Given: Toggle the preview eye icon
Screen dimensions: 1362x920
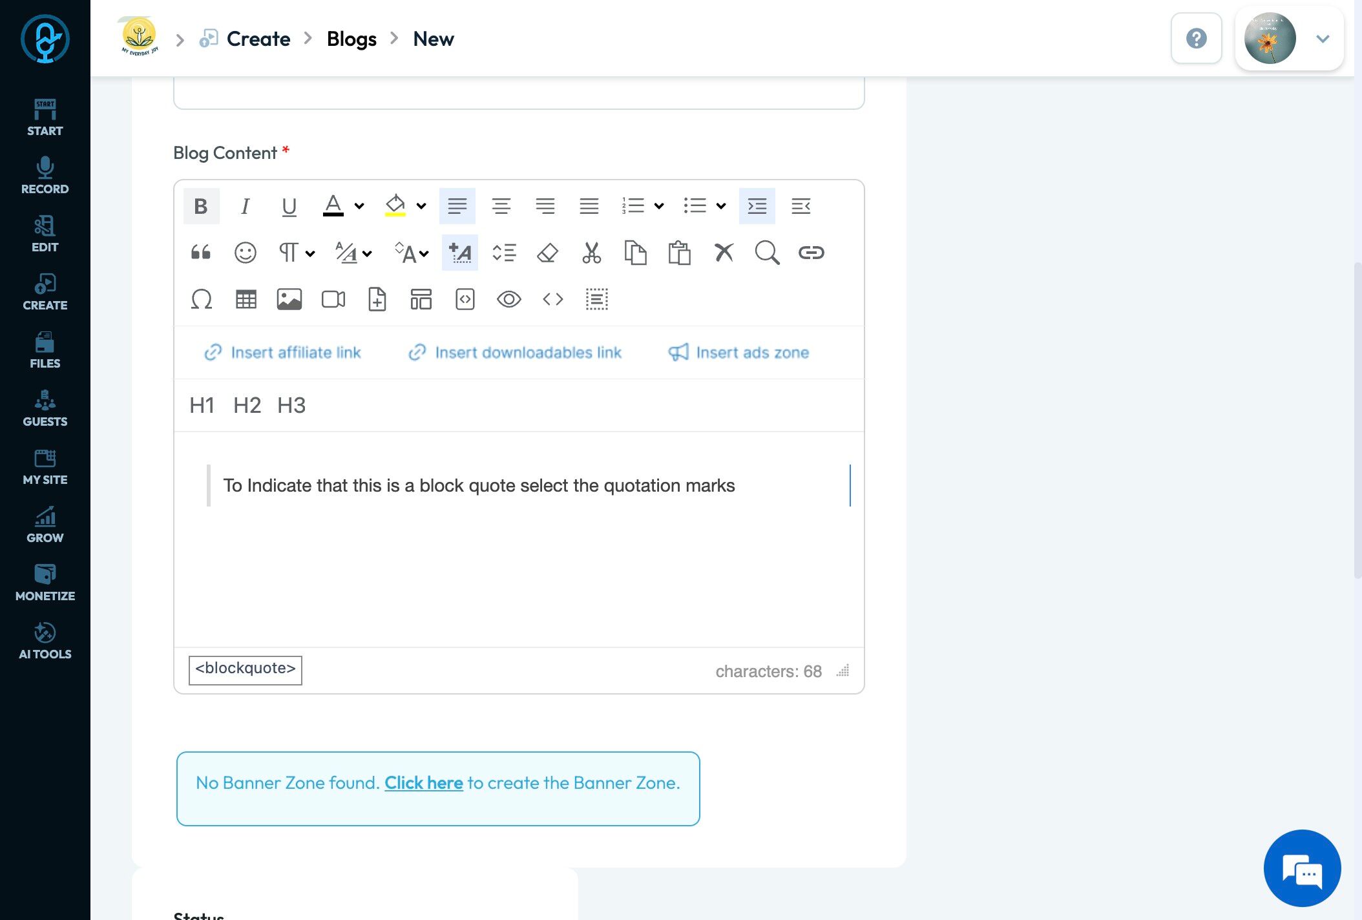Looking at the screenshot, I should (508, 299).
